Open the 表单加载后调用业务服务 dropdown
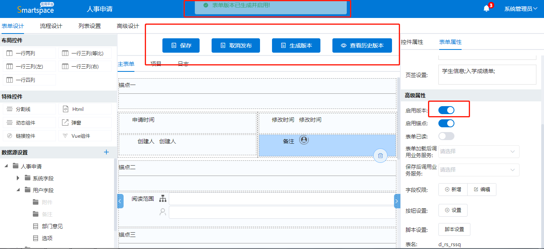Viewport: 544px width, 249px height. (x=479, y=152)
